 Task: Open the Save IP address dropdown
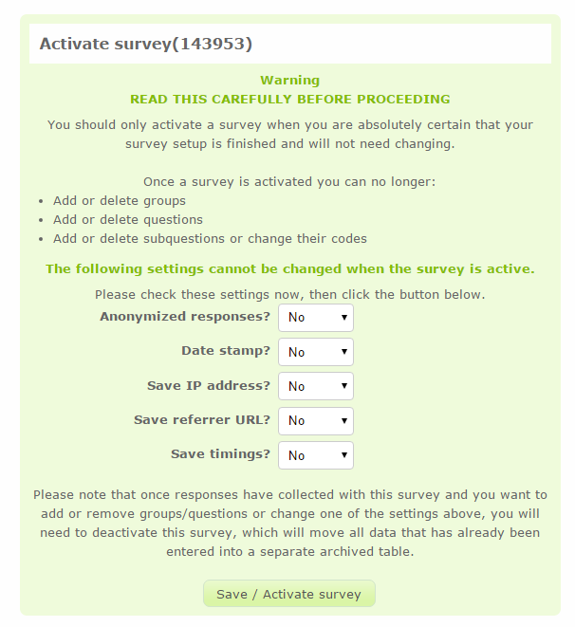pos(316,386)
